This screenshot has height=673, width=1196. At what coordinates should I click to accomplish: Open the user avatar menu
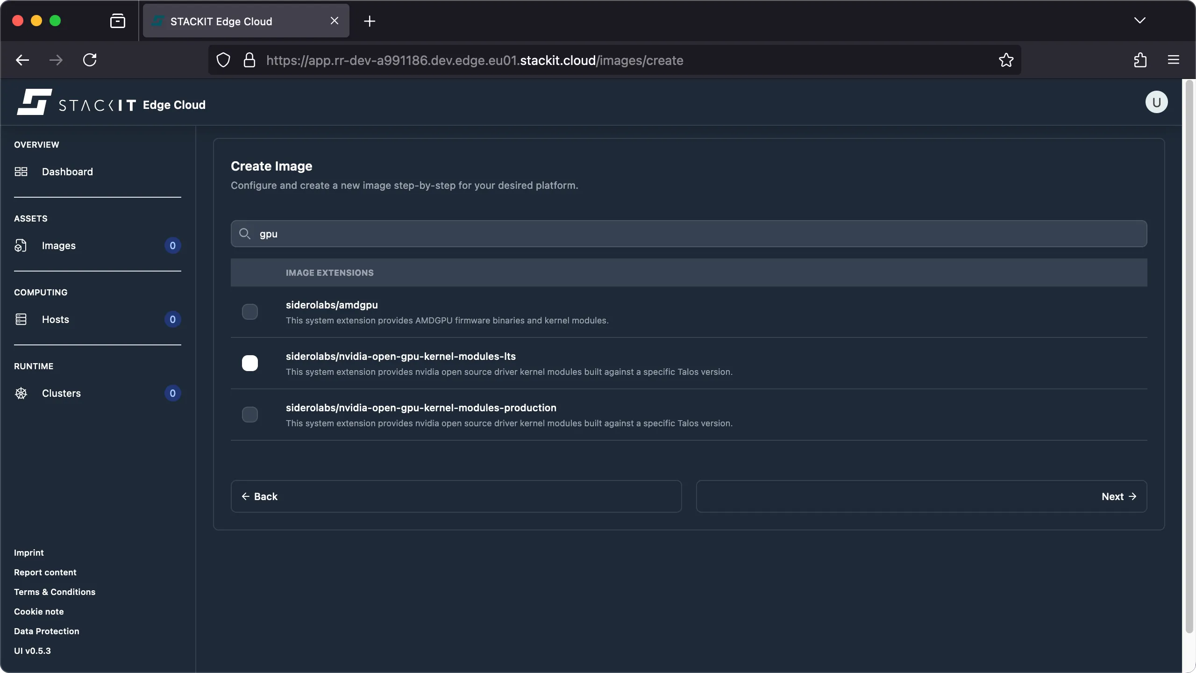point(1156,102)
